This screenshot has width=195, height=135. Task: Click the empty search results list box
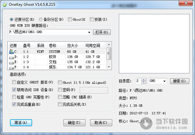pos(154,44)
